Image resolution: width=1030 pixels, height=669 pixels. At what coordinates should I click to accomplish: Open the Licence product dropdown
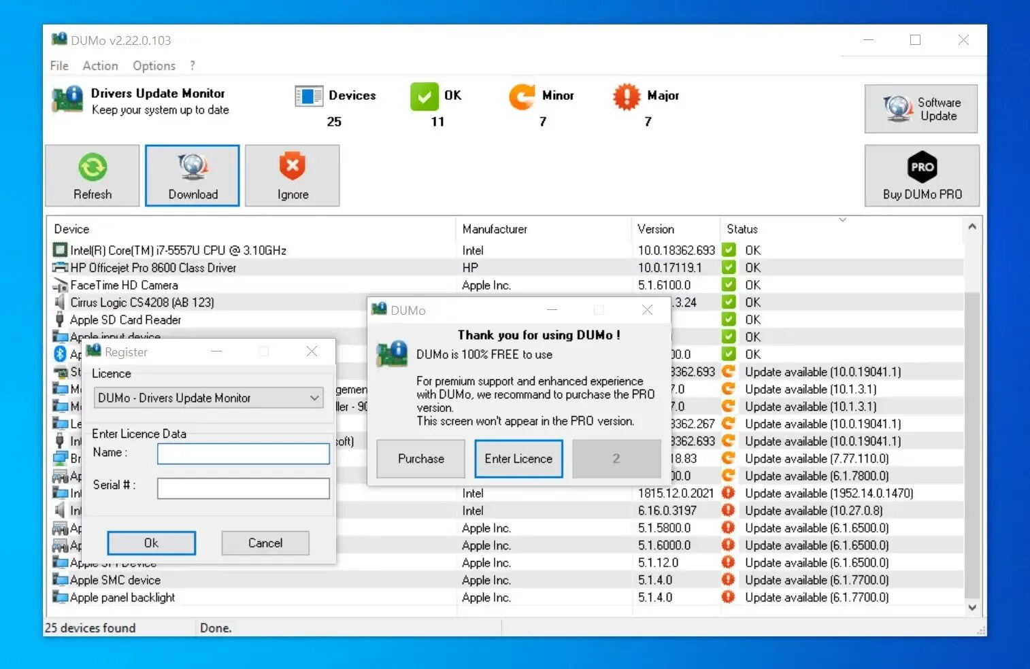click(209, 398)
